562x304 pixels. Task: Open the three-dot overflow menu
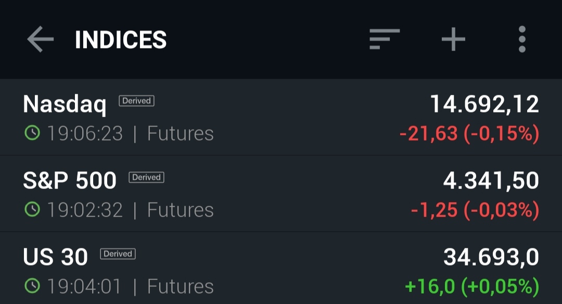coord(522,40)
